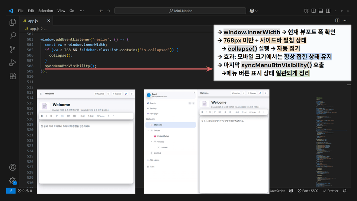Split the editor to the right
This screenshot has width=357, height=201.
point(337,20)
